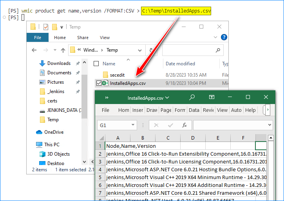Open the Name Box dropdown in Excel
284x201 pixels.
point(133,125)
